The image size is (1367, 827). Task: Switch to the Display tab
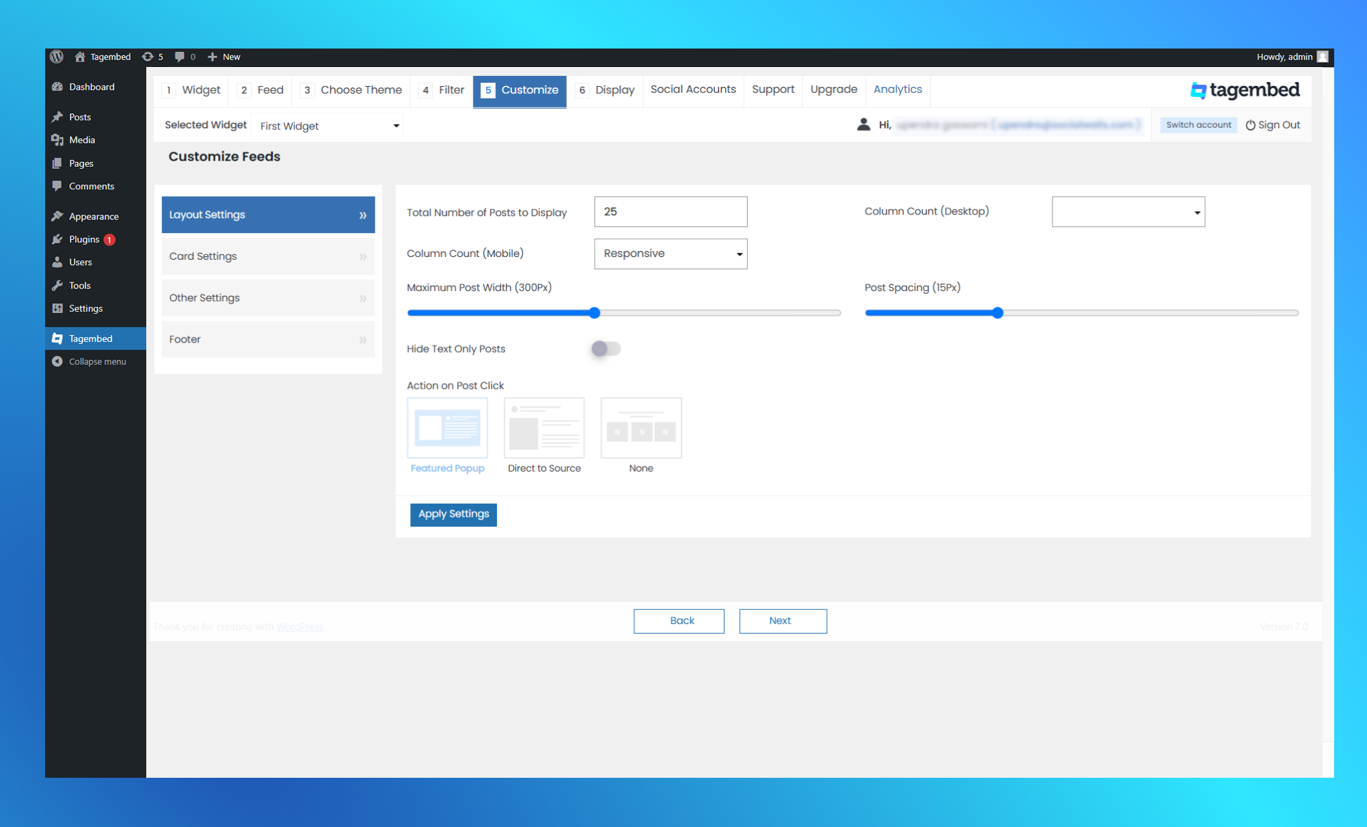point(605,90)
